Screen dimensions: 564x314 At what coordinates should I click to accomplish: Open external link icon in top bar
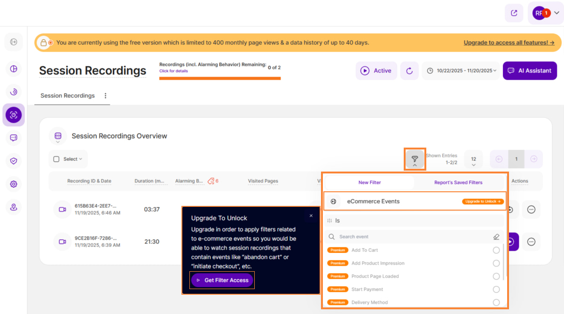click(x=514, y=13)
